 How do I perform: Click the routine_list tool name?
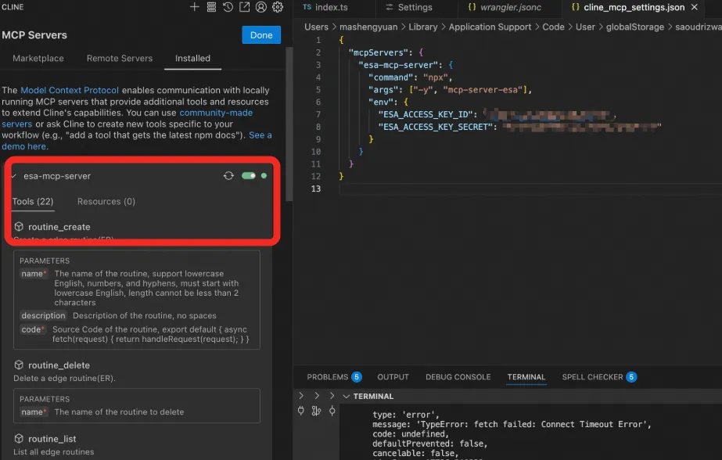[52, 439]
